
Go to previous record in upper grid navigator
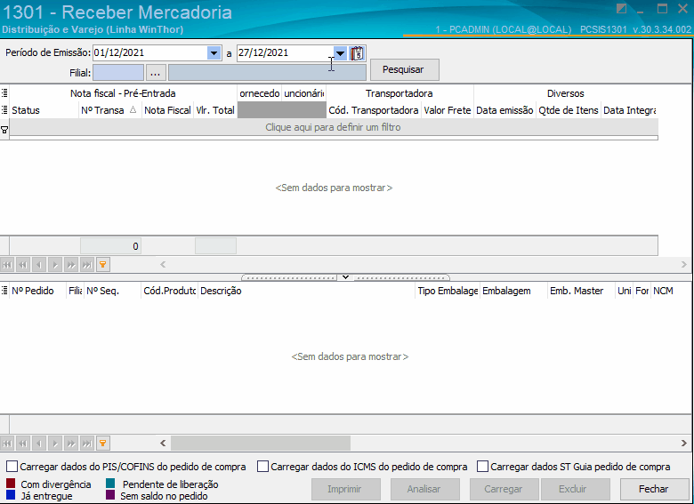[x=39, y=265]
